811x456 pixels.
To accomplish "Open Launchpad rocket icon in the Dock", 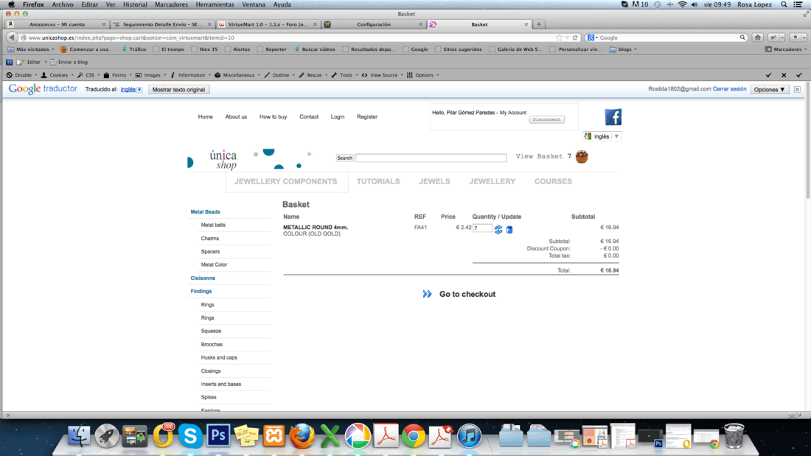I will pos(107,436).
